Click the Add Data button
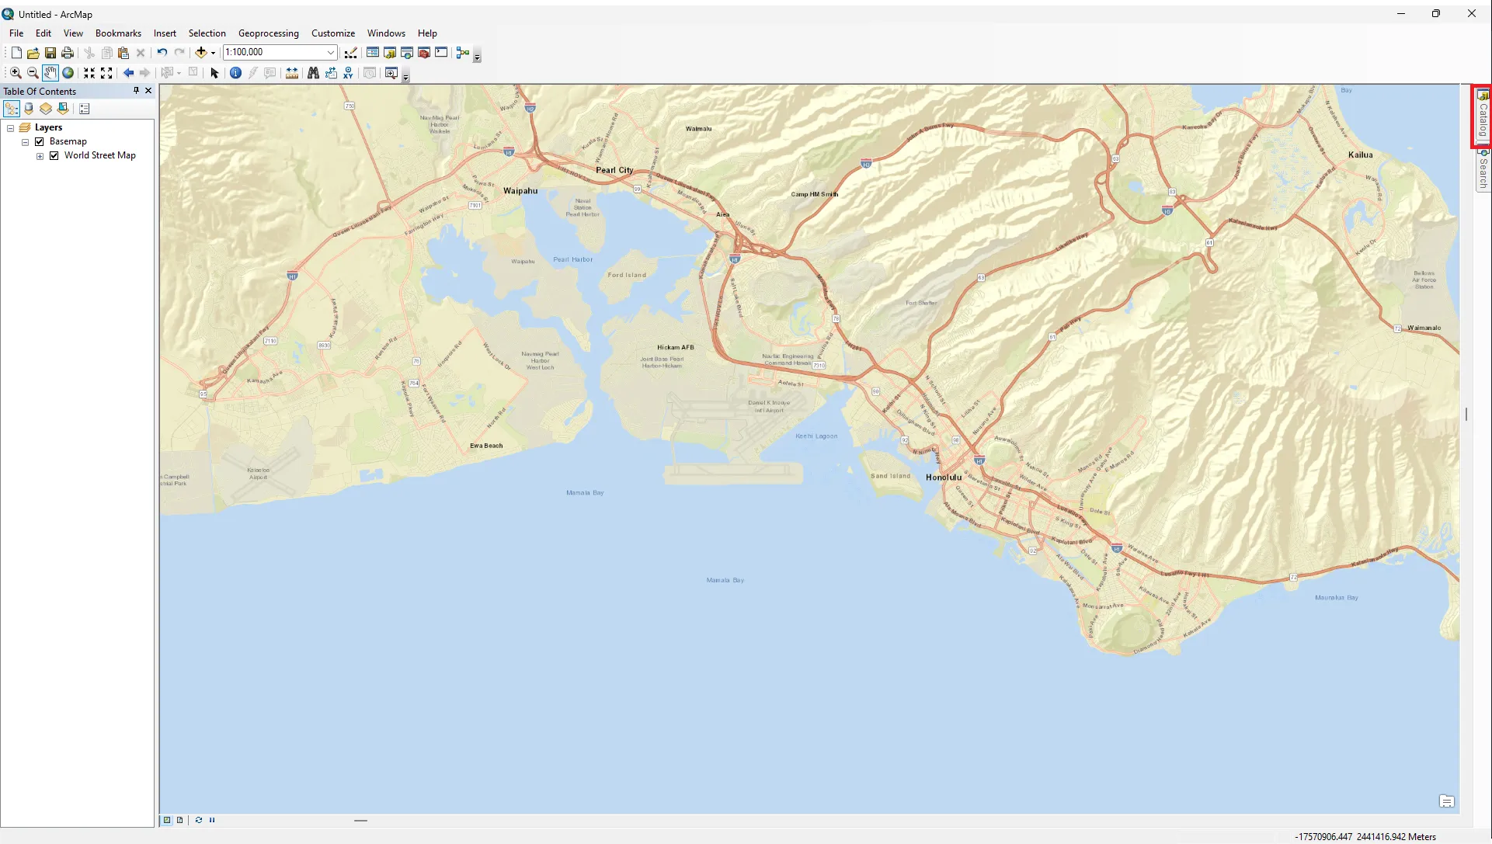The height and width of the screenshot is (844, 1492). click(201, 53)
